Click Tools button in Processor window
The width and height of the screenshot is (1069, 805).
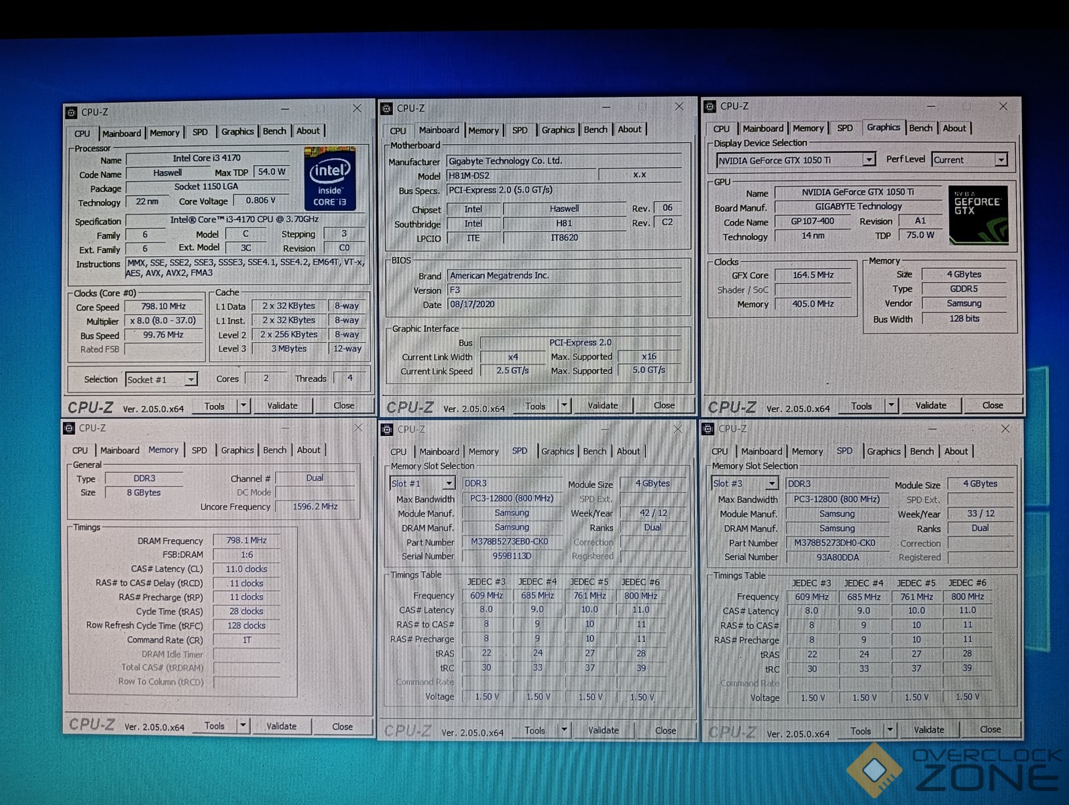215,407
